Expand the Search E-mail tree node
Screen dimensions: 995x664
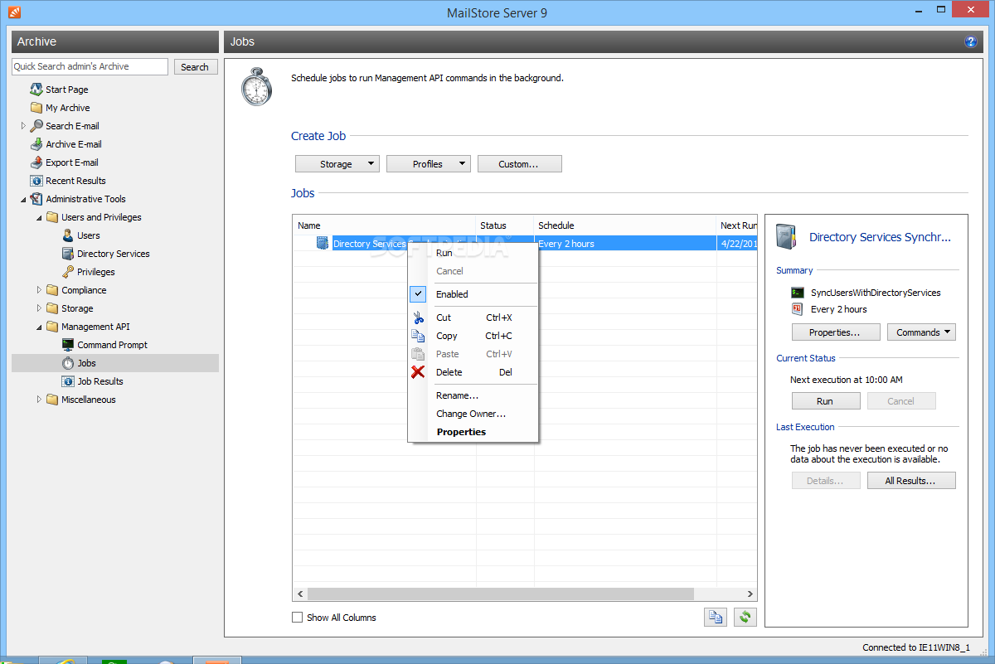(23, 126)
